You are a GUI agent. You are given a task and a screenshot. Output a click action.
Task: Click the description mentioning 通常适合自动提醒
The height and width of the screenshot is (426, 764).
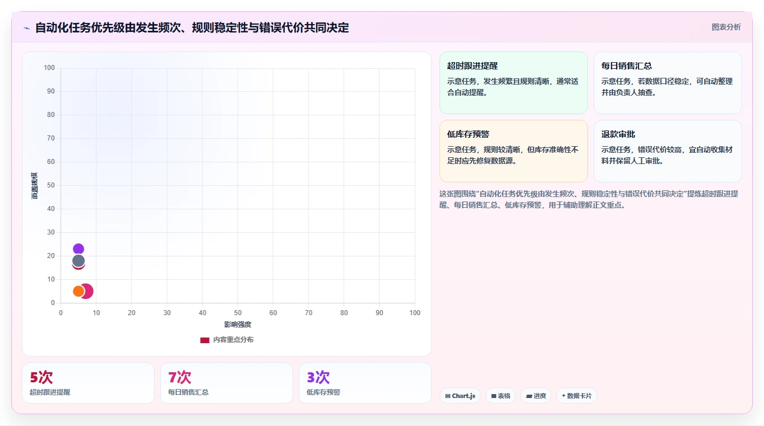pyautogui.click(x=513, y=87)
